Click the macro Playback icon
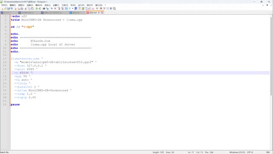Image resolution: width=273 pixels, height=154 pixels. click(107, 9)
